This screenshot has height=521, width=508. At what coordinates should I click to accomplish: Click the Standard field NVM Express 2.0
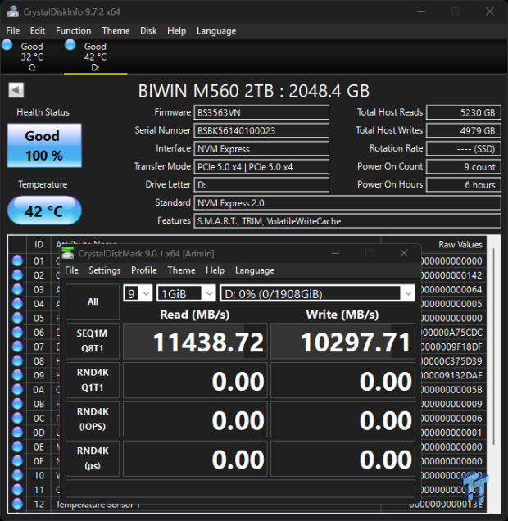(x=347, y=202)
